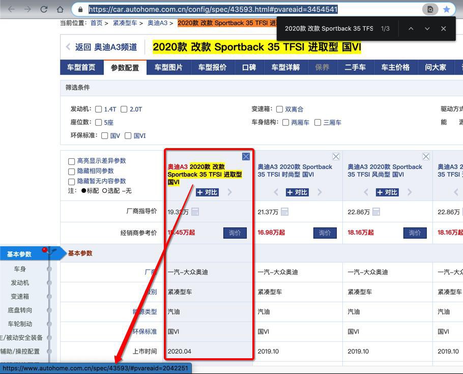The height and width of the screenshot is (374, 463).
Task: Remove the 进取型 column with its X icon
Action: tap(246, 157)
